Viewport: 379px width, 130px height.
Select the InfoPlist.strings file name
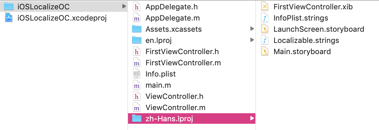coord(301,18)
